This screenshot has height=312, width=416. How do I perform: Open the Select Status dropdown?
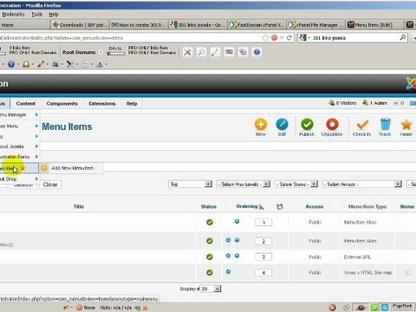296,184
